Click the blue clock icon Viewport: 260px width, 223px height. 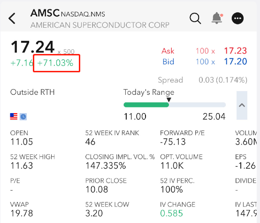[x=23, y=116]
